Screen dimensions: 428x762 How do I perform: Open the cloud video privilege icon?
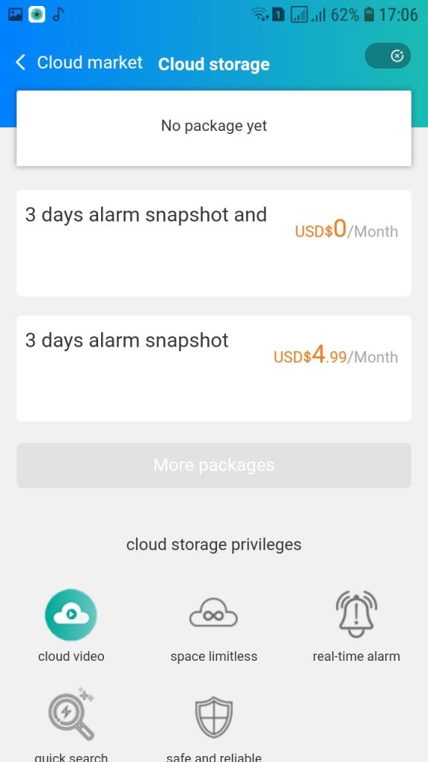pyautogui.click(x=71, y=615)
